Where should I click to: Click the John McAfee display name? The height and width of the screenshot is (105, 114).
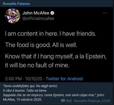click(36, 13)
